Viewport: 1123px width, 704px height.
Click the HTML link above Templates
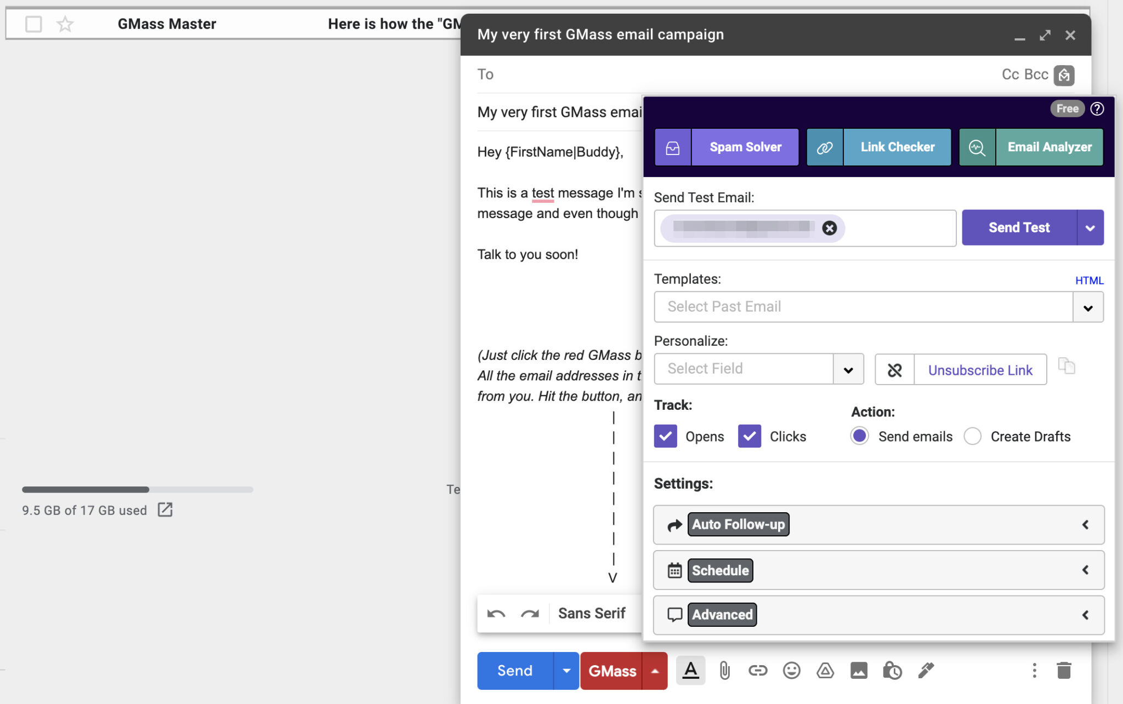pyautogui.click(x=1090, y=280)
